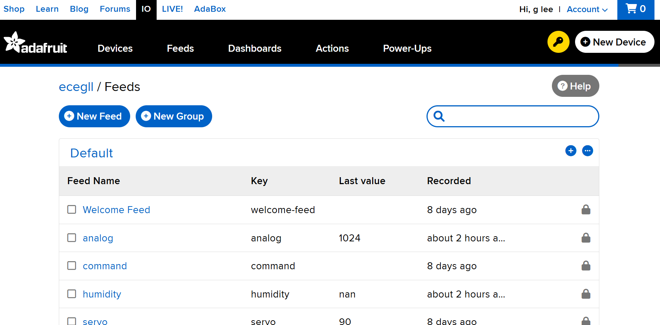Expand the Account dropdown

(x=587, y=10)
